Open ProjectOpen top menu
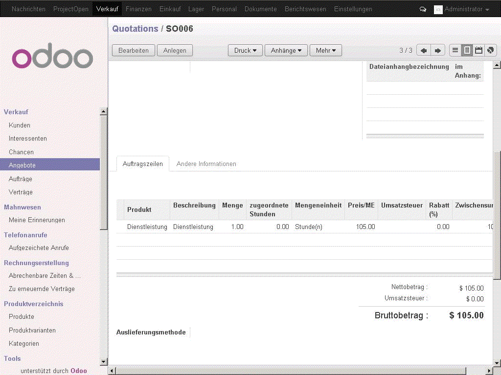The image size is (501, 375). pos(71,9)
